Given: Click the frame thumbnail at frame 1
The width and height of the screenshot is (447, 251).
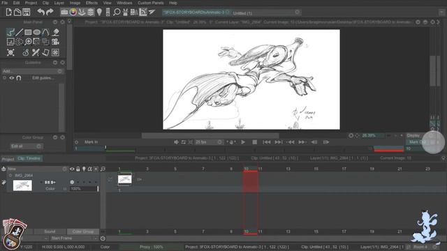Looking at the screenshot, I should click(x=124, y=179).
